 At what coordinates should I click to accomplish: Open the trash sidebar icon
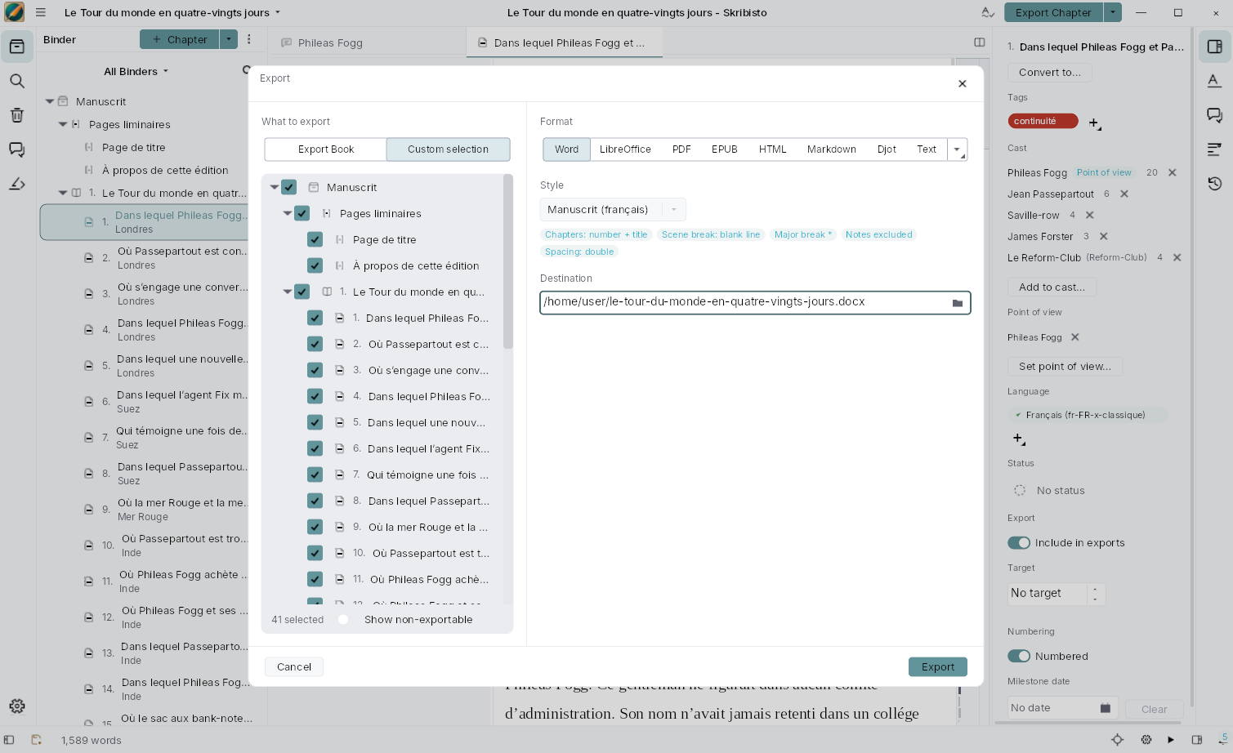coord(17,115)
